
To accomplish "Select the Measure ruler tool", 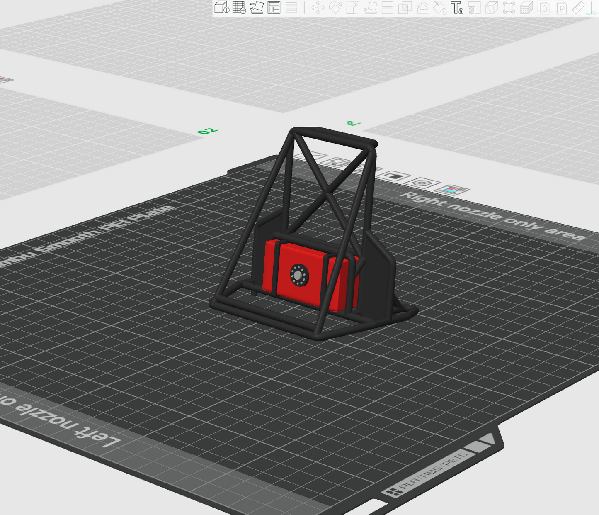I will pos(578,7).
